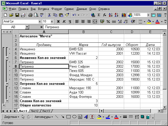The image size is (168, 126).
Task: Click the formula bar showing Петренко
Action: point(105,27)
